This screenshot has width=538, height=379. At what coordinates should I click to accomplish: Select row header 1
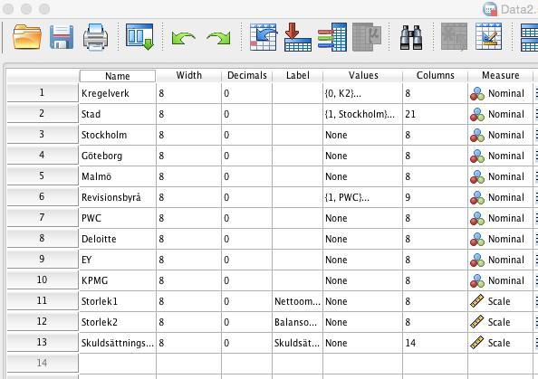pyautogui.click(x=43, y=93)
